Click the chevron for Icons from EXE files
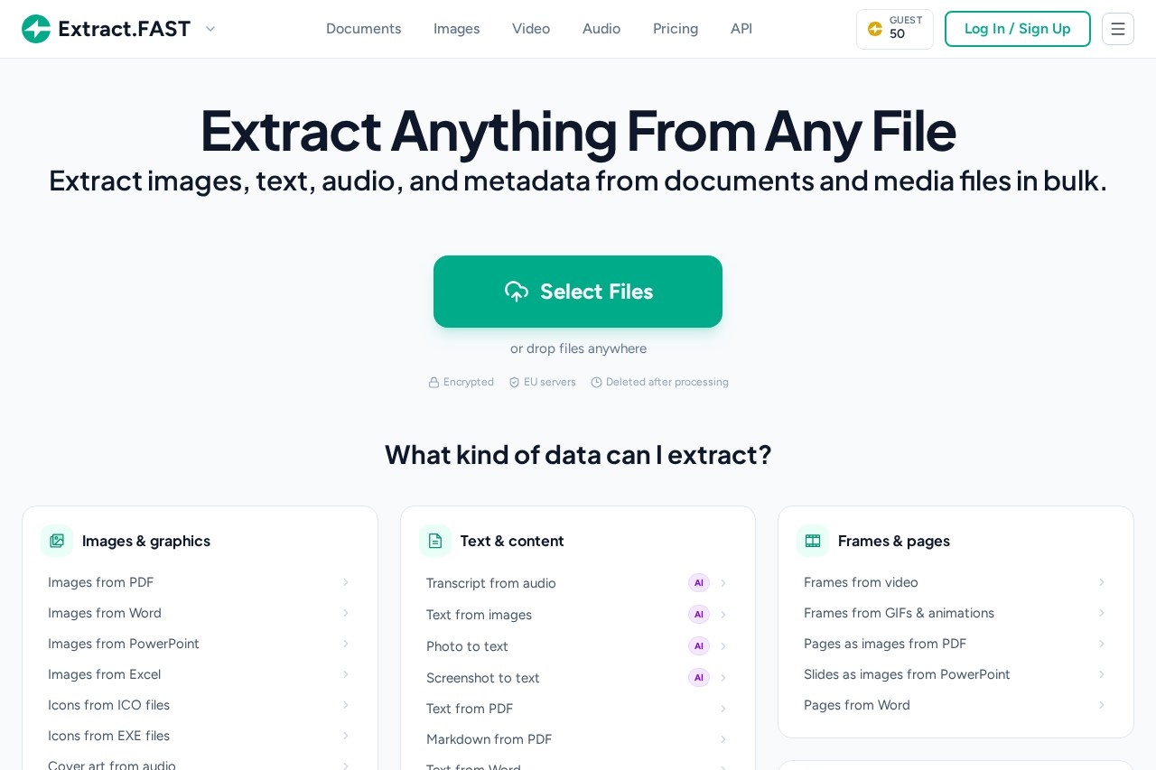This screenshot has height=770, width=1156. (x=345, y=736)
